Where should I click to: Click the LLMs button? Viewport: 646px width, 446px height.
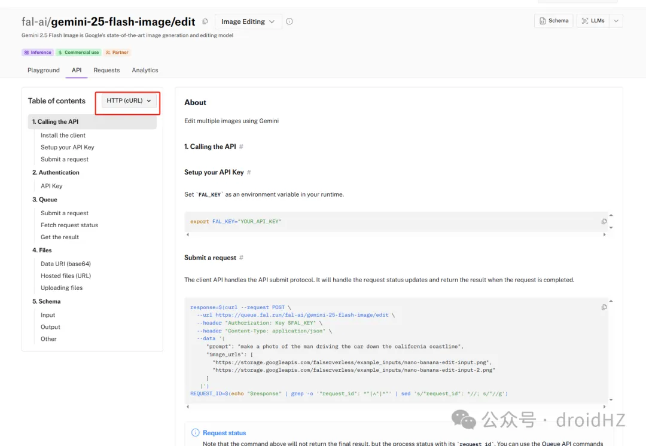(592, 21)
